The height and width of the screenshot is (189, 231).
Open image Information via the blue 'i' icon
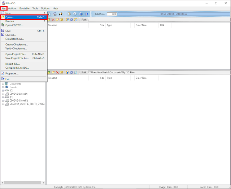pos(75,14)
